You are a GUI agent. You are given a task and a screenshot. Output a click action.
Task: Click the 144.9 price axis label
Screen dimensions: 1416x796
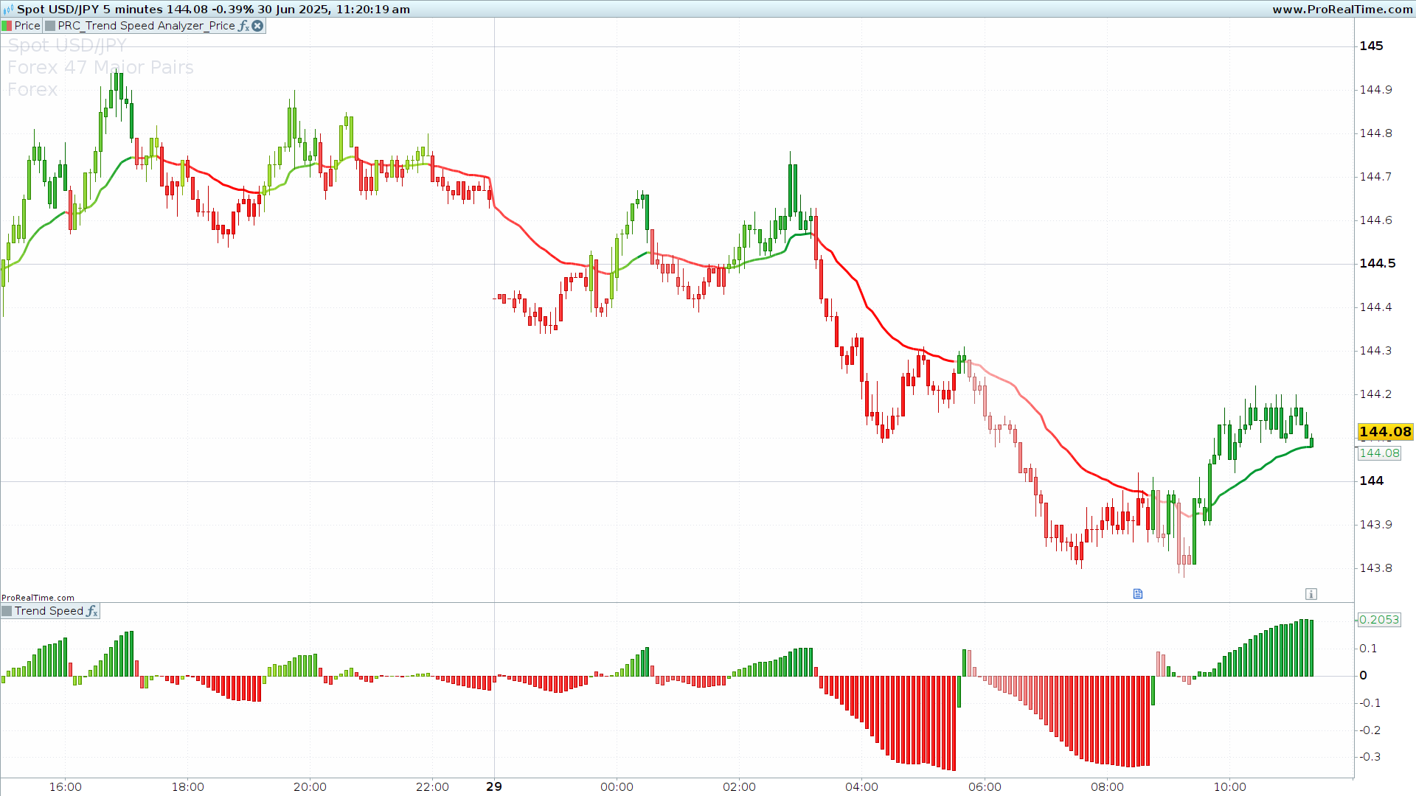(x=1375, y=90)
